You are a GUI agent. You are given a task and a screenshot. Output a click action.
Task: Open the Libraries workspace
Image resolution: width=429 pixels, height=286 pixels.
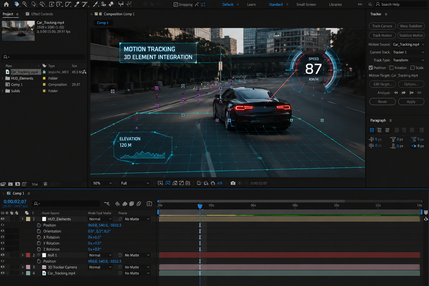tap(335, 4)
